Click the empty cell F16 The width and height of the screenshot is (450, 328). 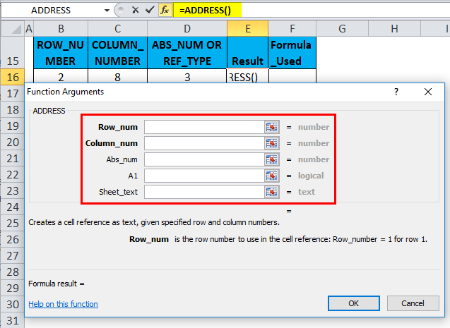[x=292, y=77]
